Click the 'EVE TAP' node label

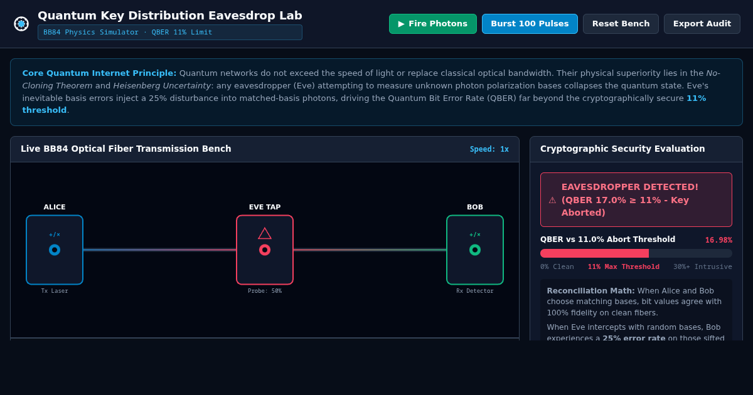tap(265, 207)
